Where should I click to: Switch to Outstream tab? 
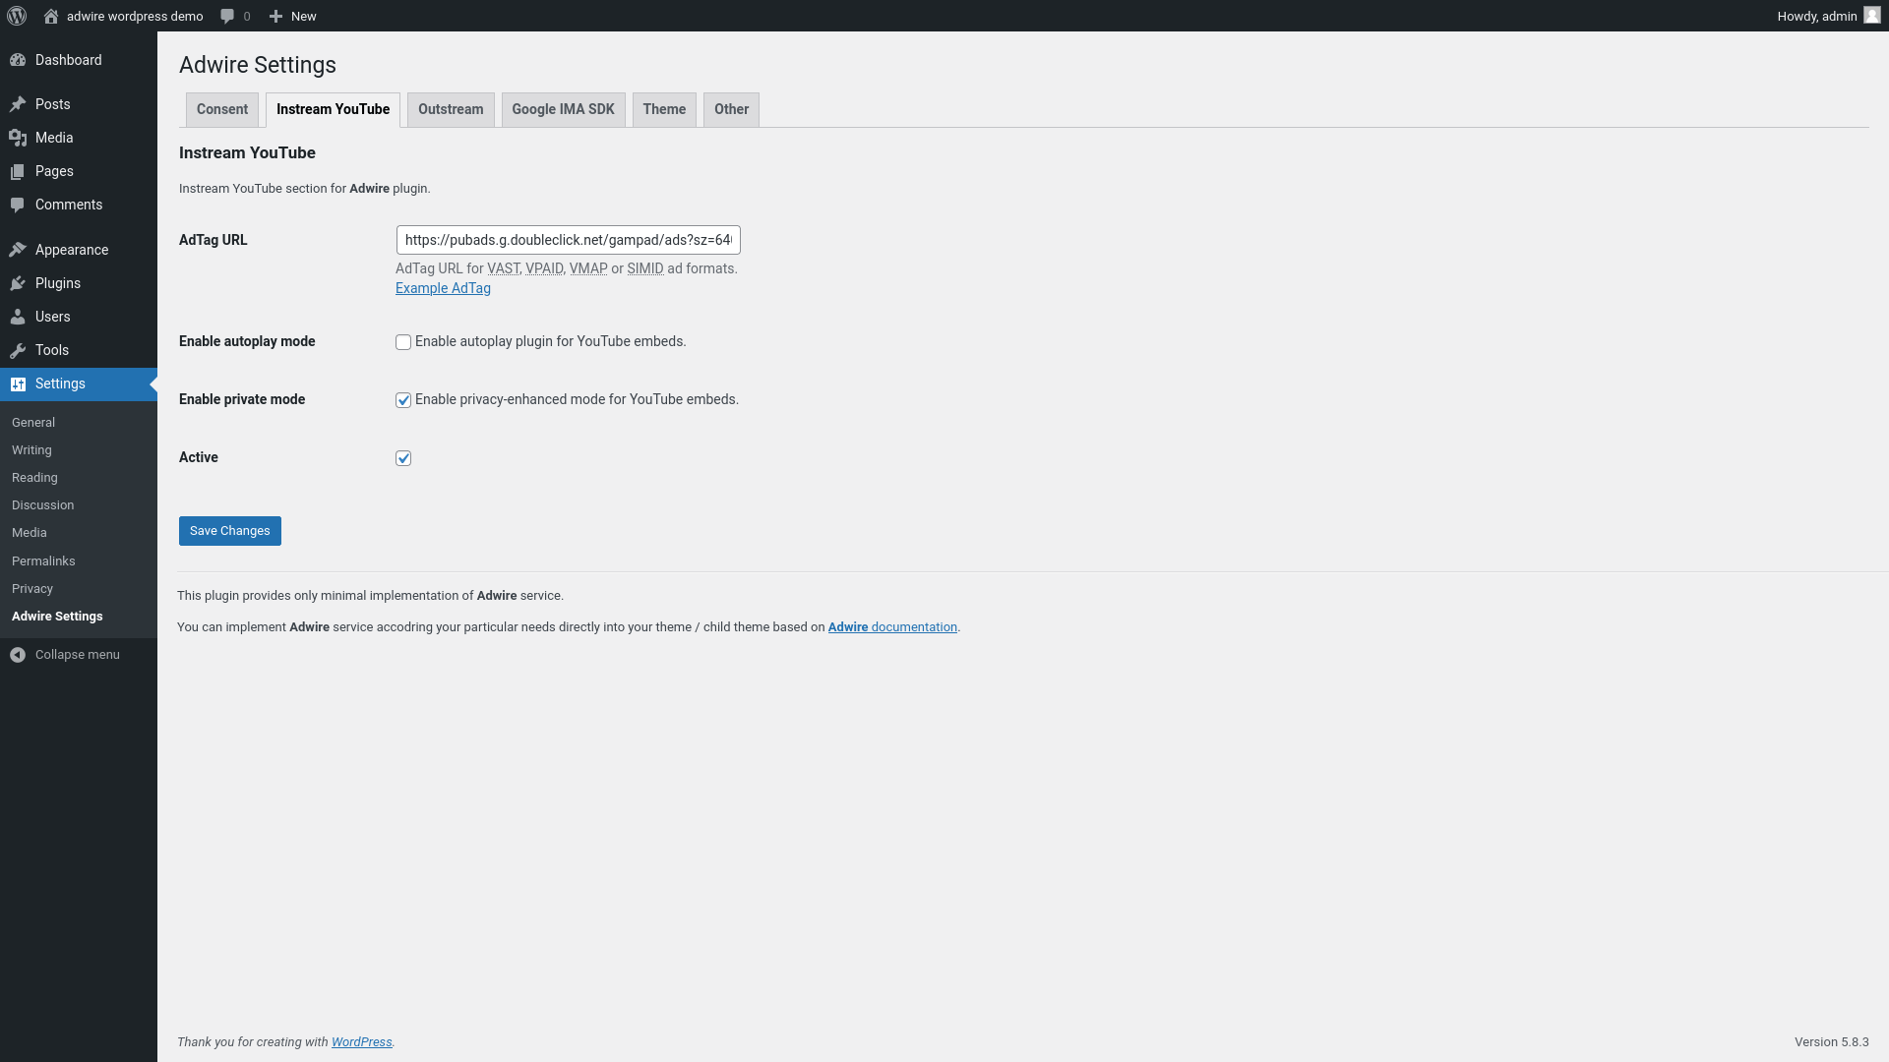click(451, 109)
